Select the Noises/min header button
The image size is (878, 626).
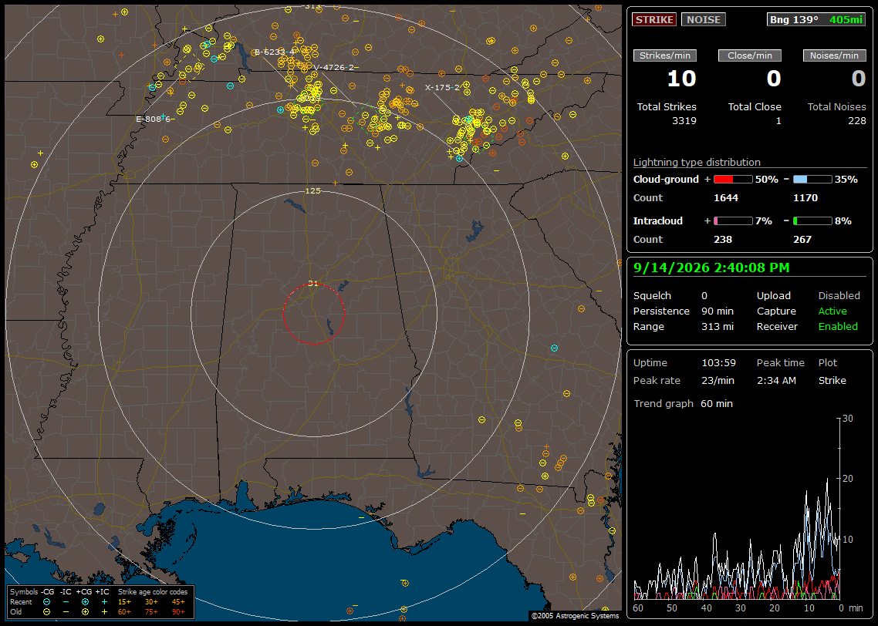tap(834, 56)
